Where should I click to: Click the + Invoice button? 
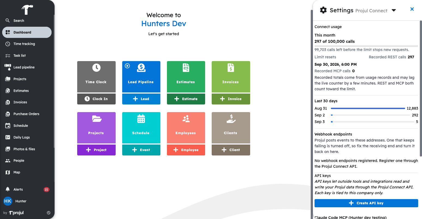point(231,99)
